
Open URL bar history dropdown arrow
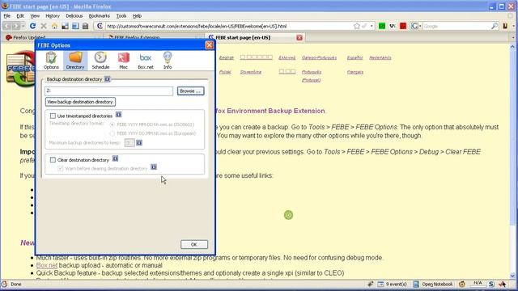[372, 26]
